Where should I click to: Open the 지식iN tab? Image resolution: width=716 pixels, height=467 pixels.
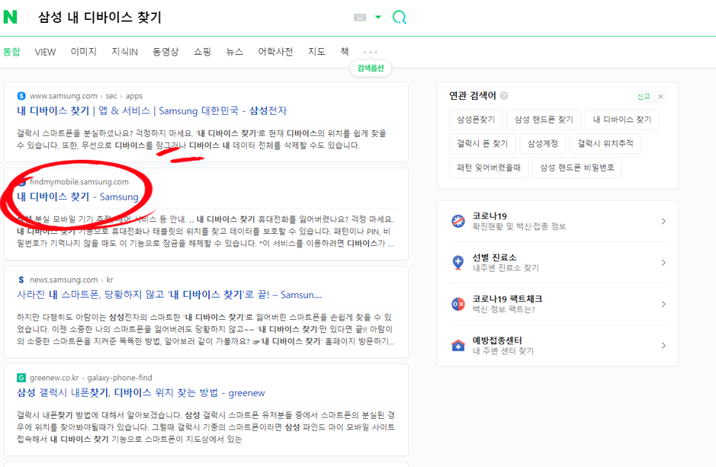click(125, 52)
